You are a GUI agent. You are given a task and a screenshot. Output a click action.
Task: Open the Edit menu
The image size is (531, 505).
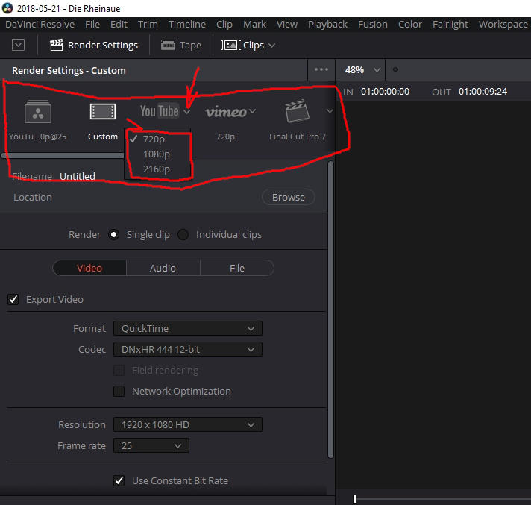(x=119, y=25)
